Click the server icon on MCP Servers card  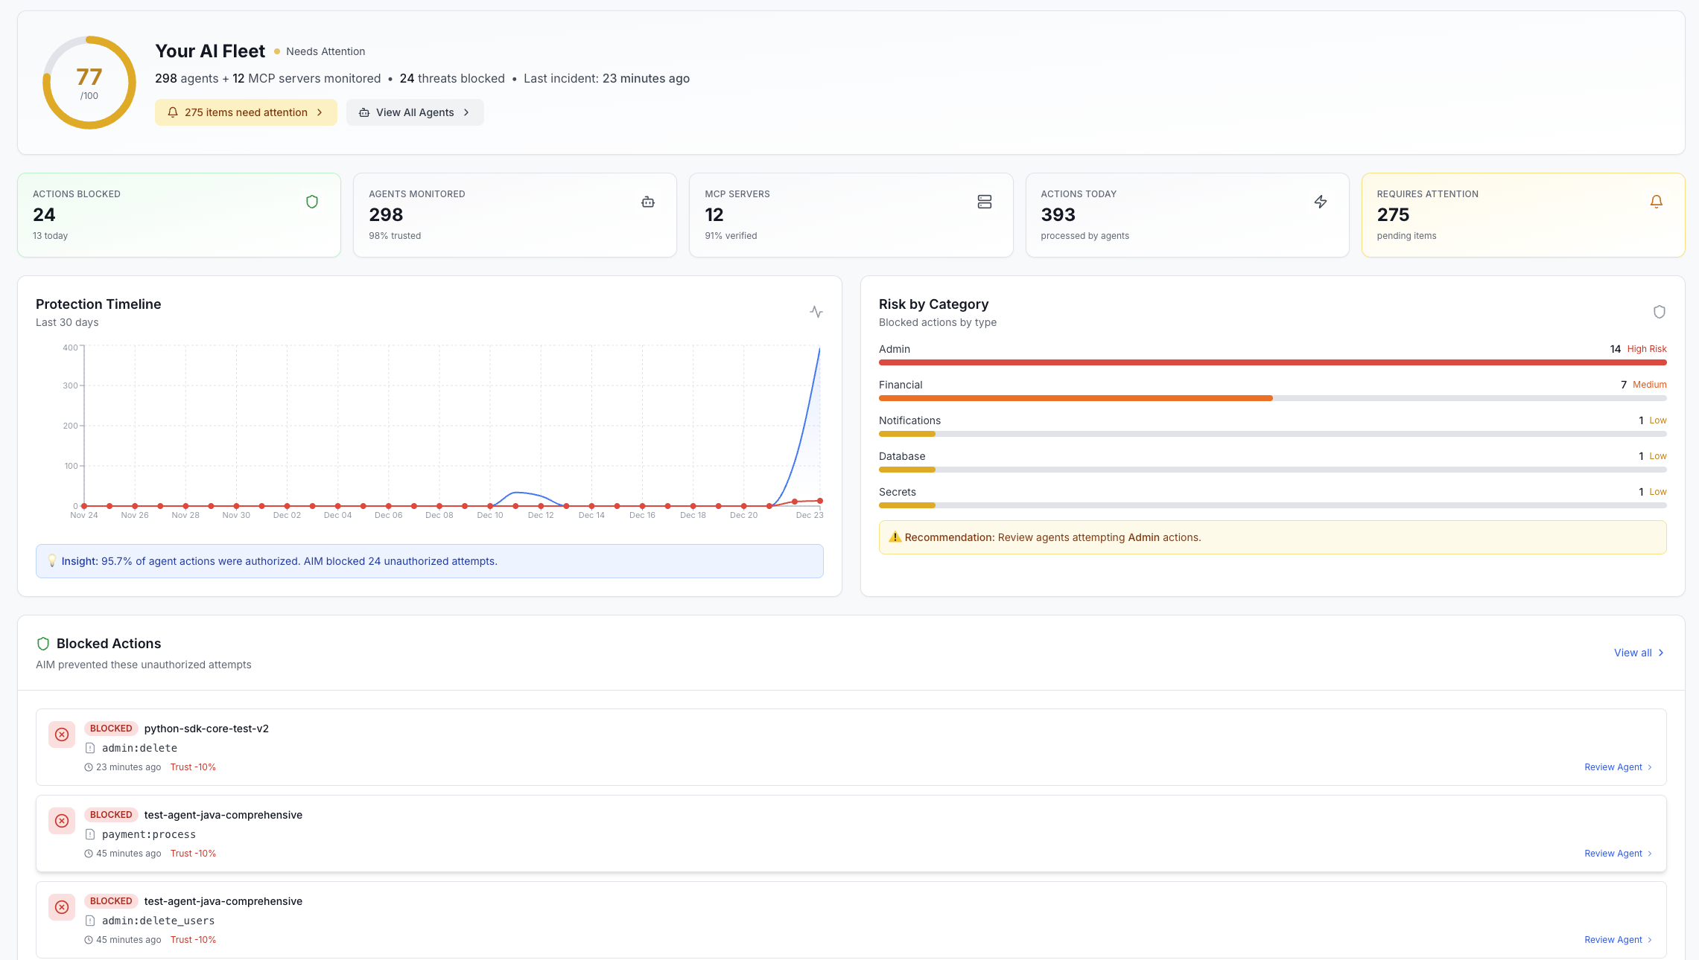pyautogui.click(x=985, y=201)
